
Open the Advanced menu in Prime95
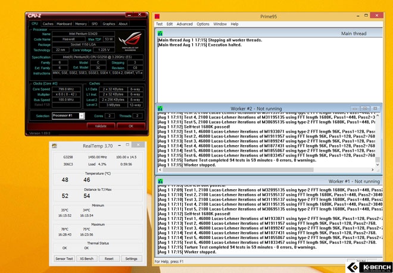(x=185, y=24)
